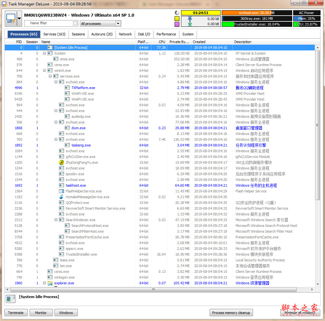Click the taskhost.exe process icon
This screenshot has height=321, width=325.
61,185
